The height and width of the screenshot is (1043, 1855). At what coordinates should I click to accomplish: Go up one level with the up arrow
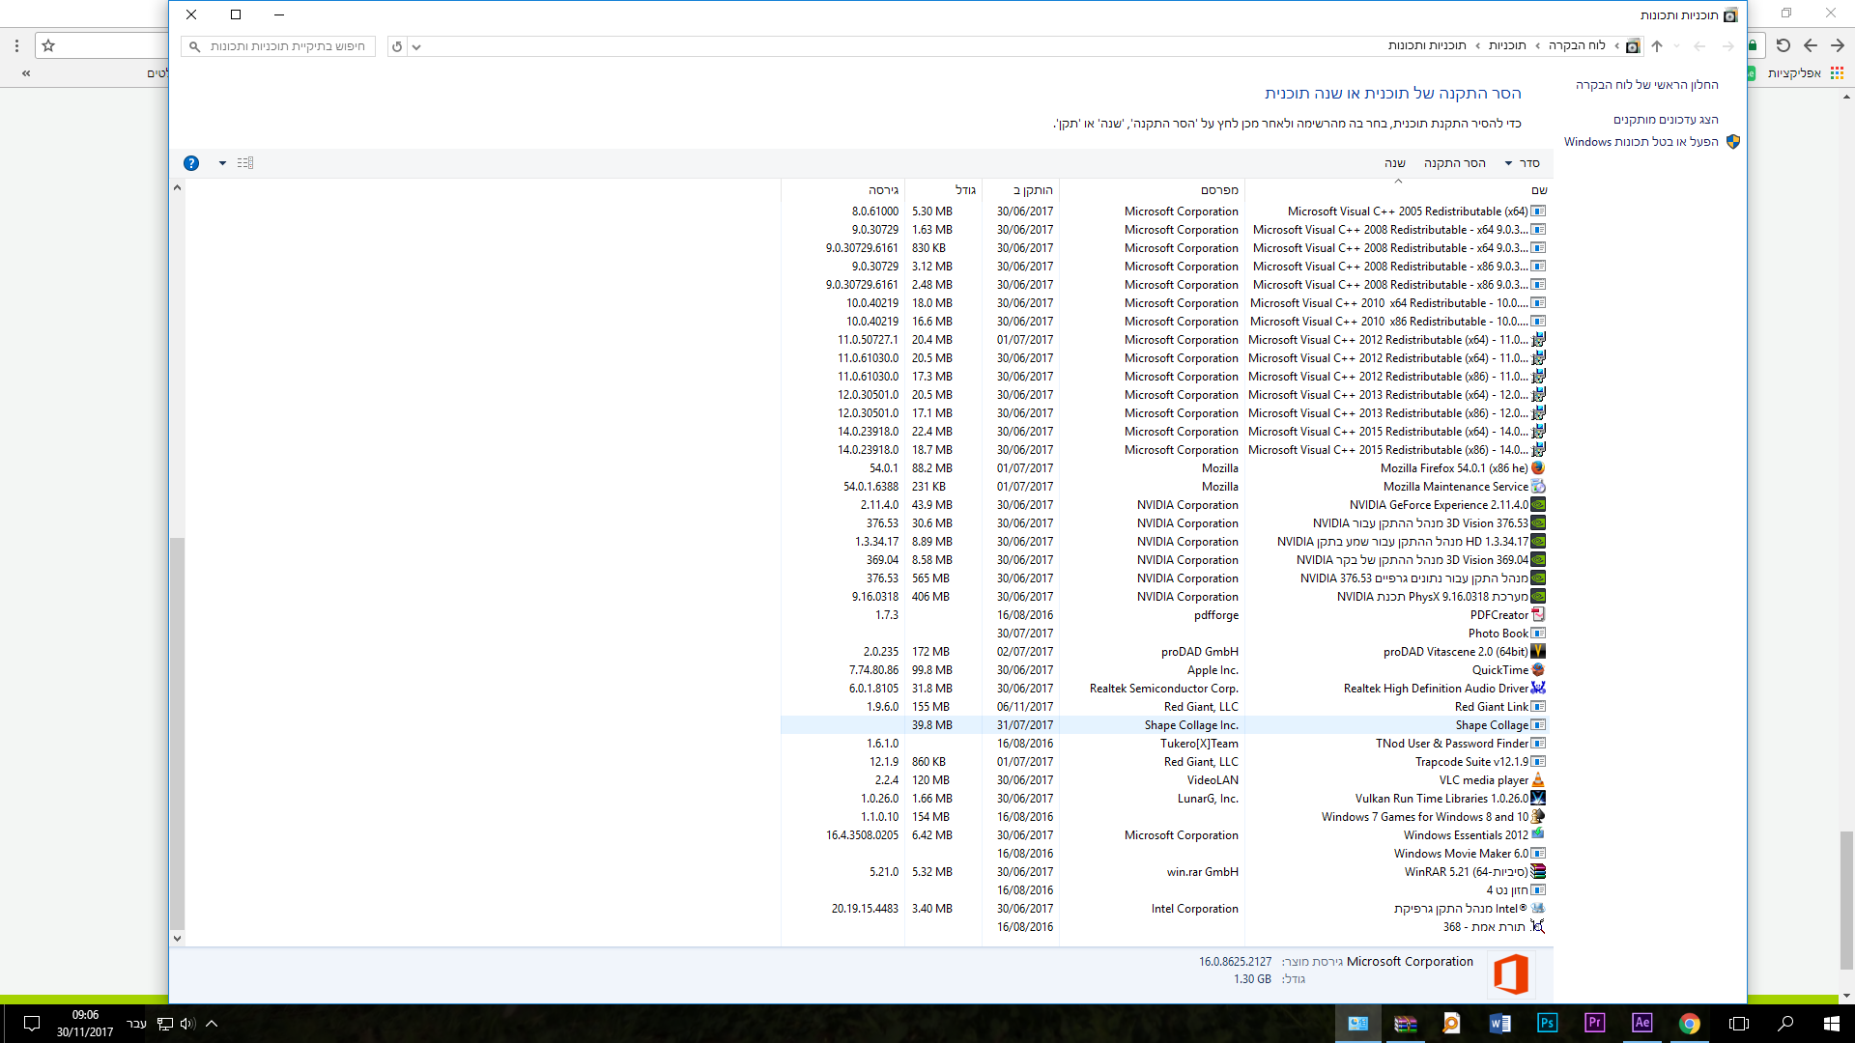pos(1657,46)
